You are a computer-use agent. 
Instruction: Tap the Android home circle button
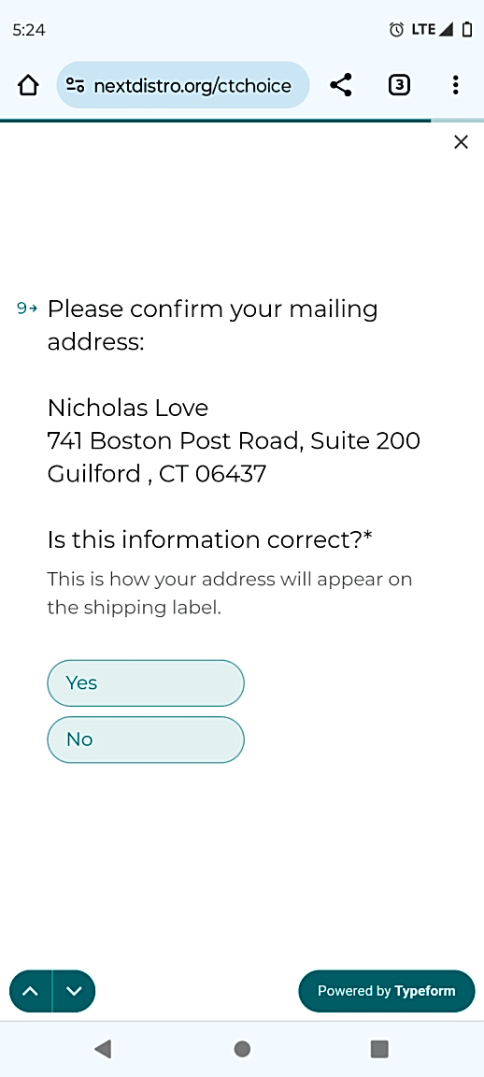(x=242, y=1048)
